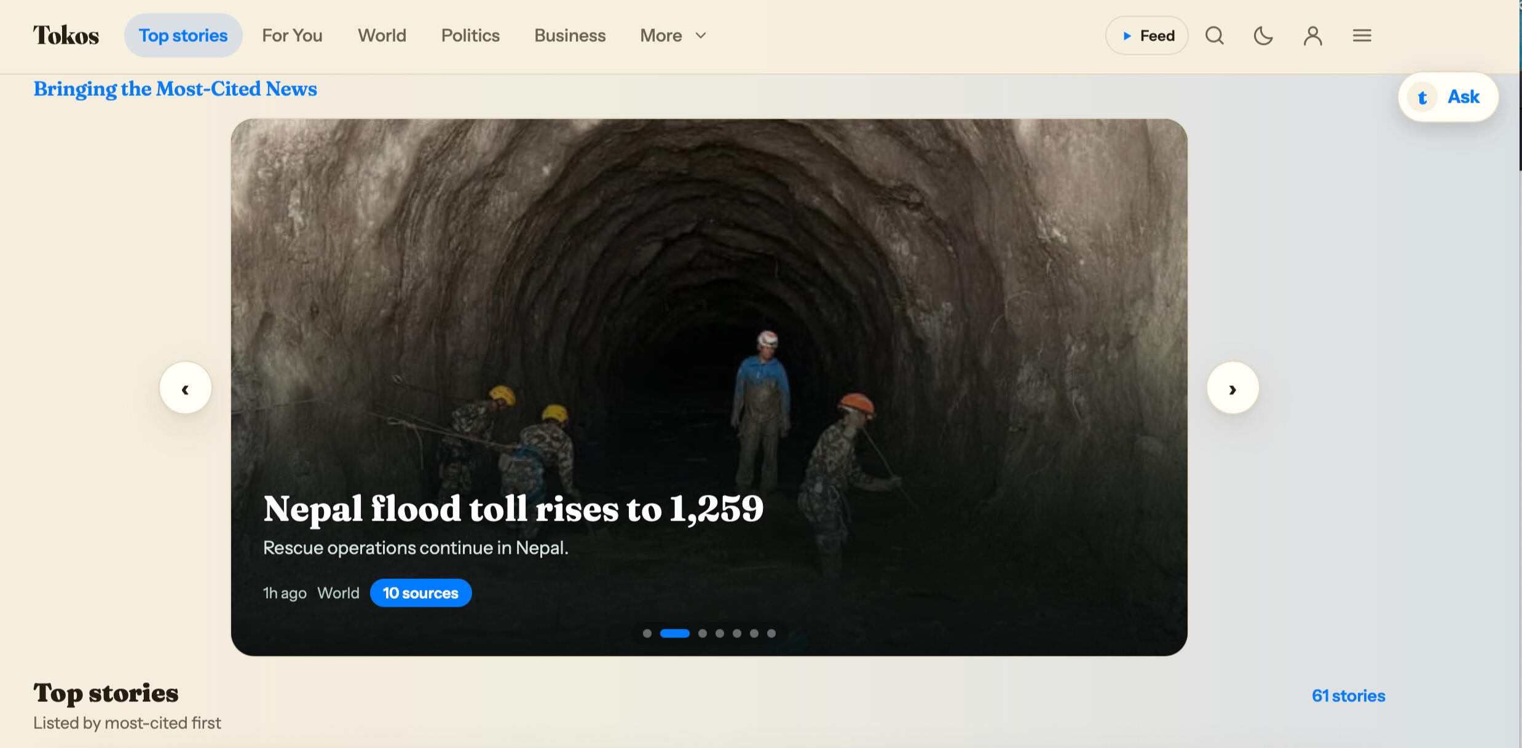Jump to last carousel dot
The image size is (1522, 748).
(x=771, y=634)
